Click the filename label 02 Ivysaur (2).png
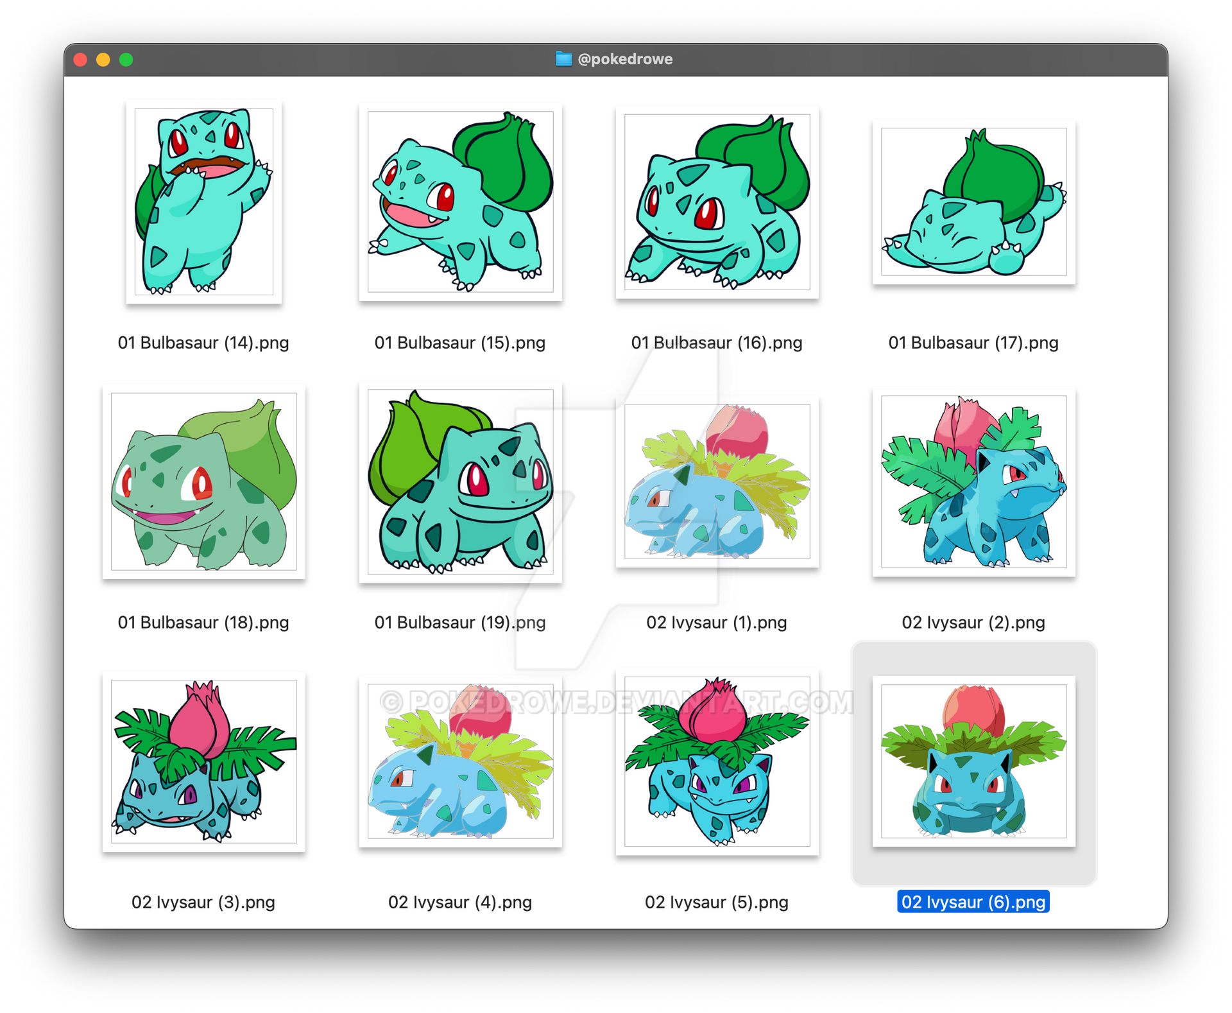1232x1013 pixels. [973, 623]
